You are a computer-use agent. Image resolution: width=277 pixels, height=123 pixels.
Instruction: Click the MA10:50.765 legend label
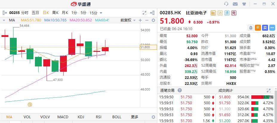pyautogui.click(x=56, y=20)
